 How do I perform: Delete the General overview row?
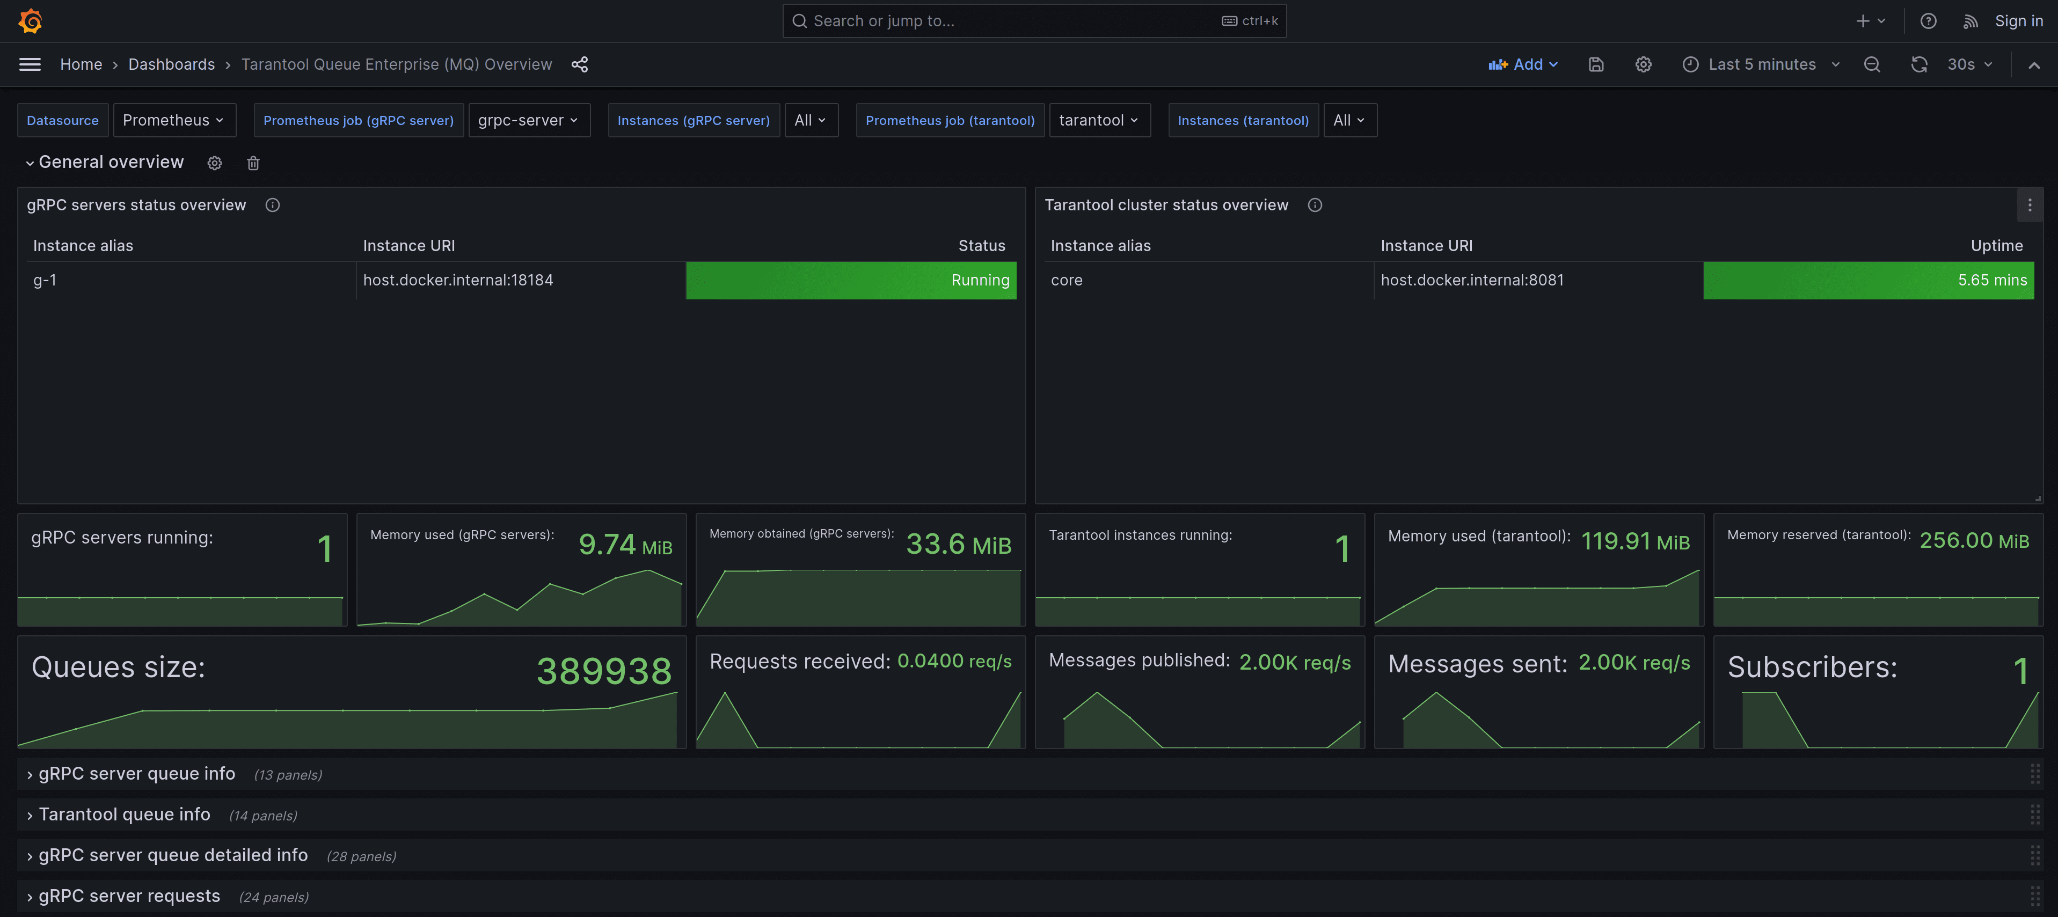pos(253,163)
